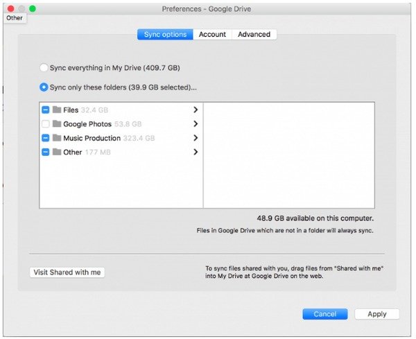This screenshot has width=416, height=339.
Task: Select the Music Production folder name
Action: tap(92, 138)
